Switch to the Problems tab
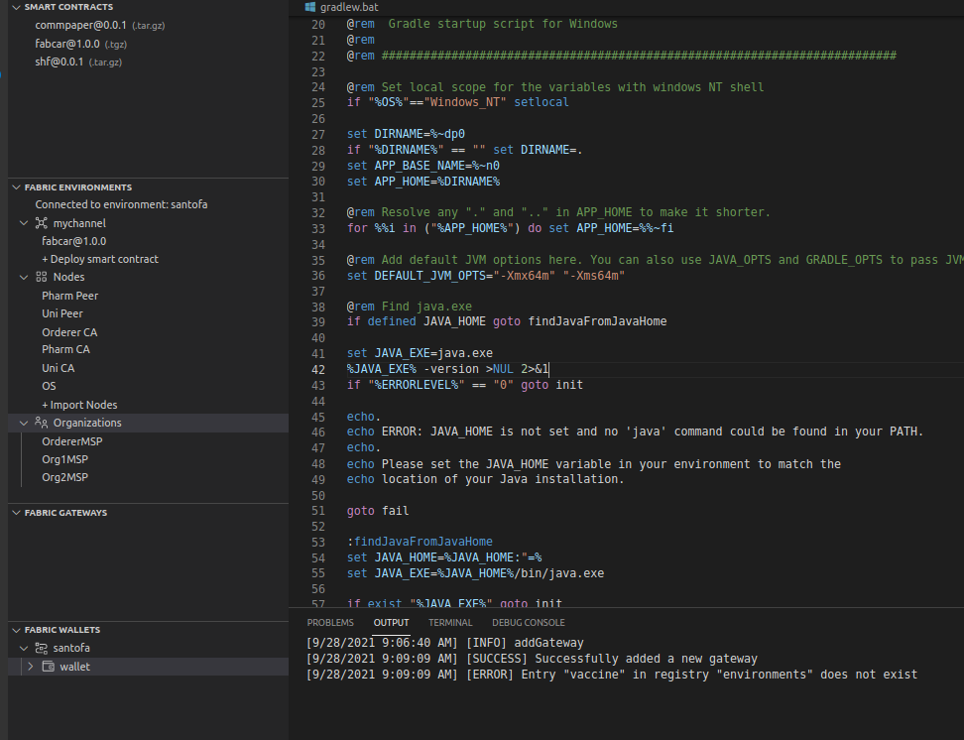This screenshot has width=964, height=740. [330, 623]
